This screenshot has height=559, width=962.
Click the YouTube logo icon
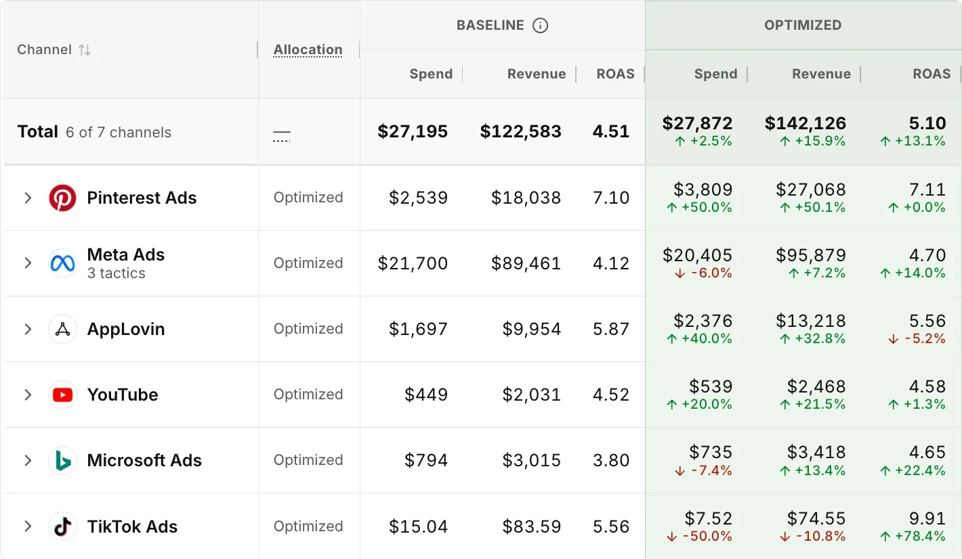tap(62, 395)
